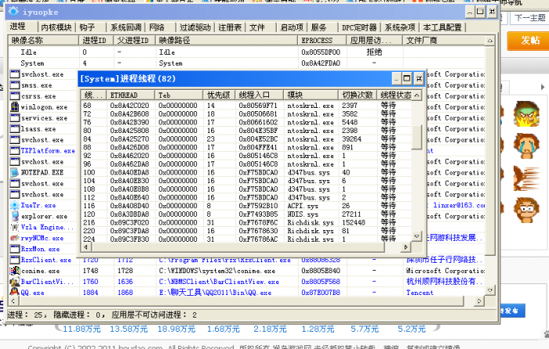Select the explorer.exe process icon

click(x=15, y=216)
